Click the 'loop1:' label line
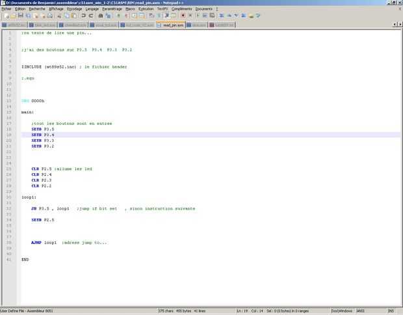This screenshot has height=315, width=403. coord(29,197)
